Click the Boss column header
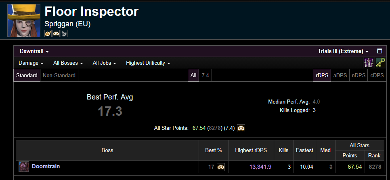 107,150
